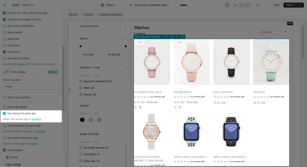Switch to mobile preview
The width and height of the screenshot is (307, 167).
248,5
